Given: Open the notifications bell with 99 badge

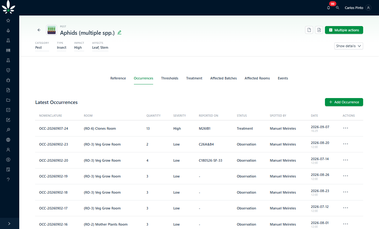Looking at the screenshot, I should click(329, 8).
